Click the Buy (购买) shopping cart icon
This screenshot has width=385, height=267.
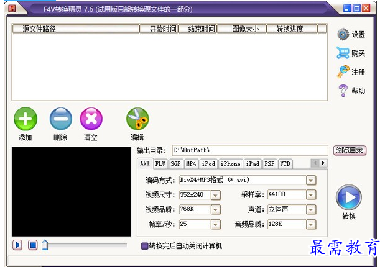(343, 53)
